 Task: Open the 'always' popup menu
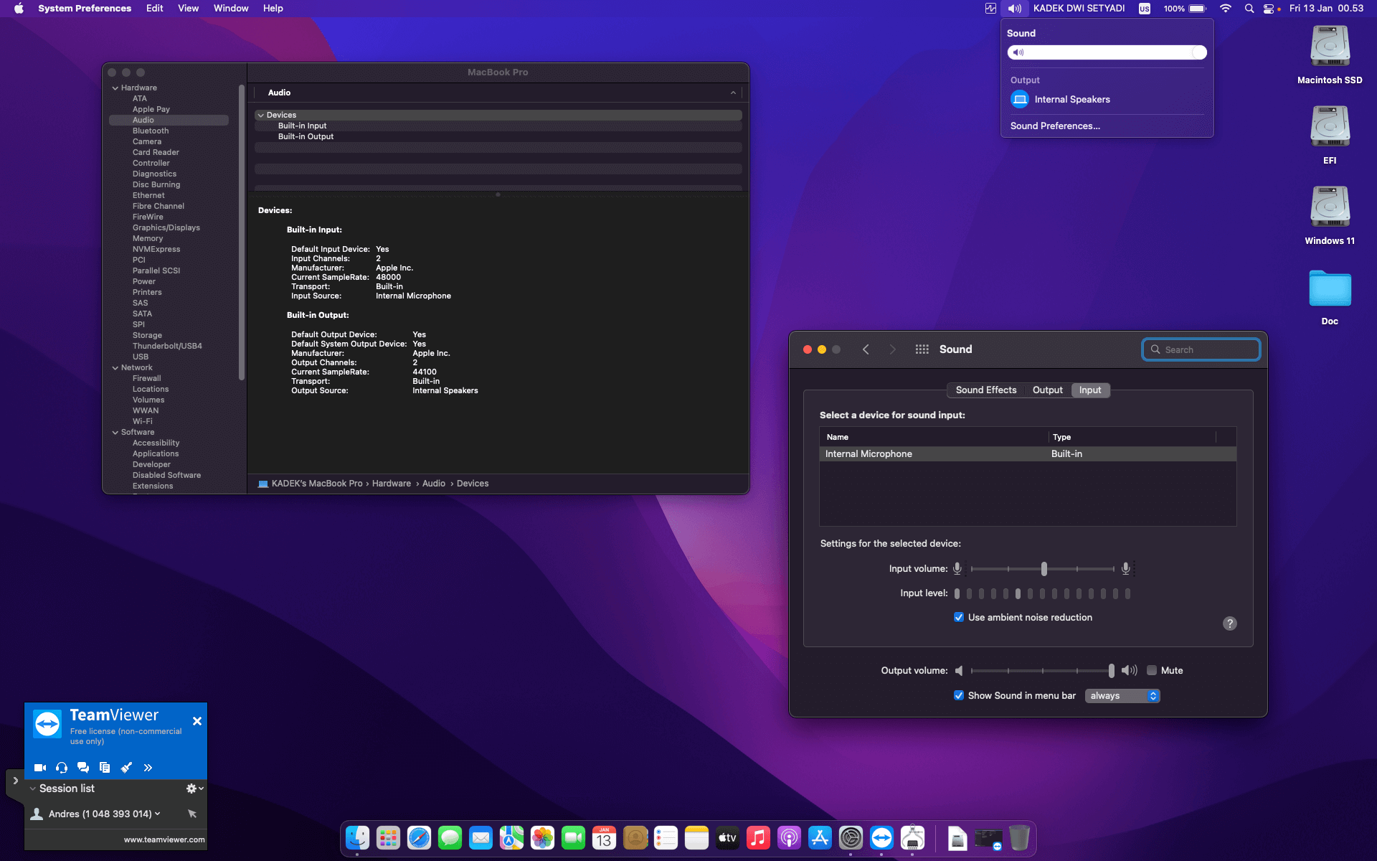click(x=1122, y=696)
